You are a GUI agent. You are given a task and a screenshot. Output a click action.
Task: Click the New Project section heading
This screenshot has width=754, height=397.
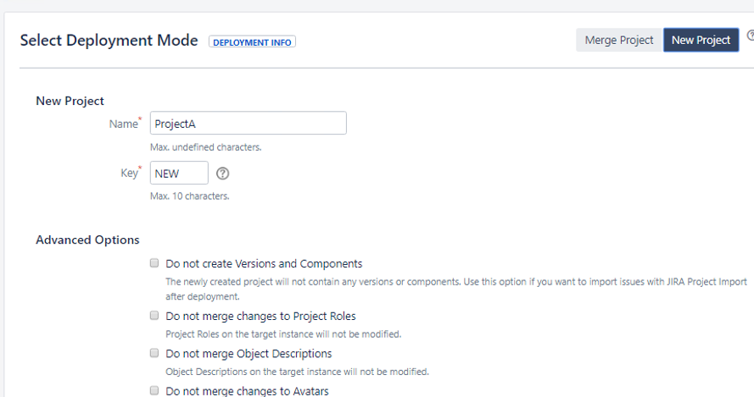tap(70, 101)
